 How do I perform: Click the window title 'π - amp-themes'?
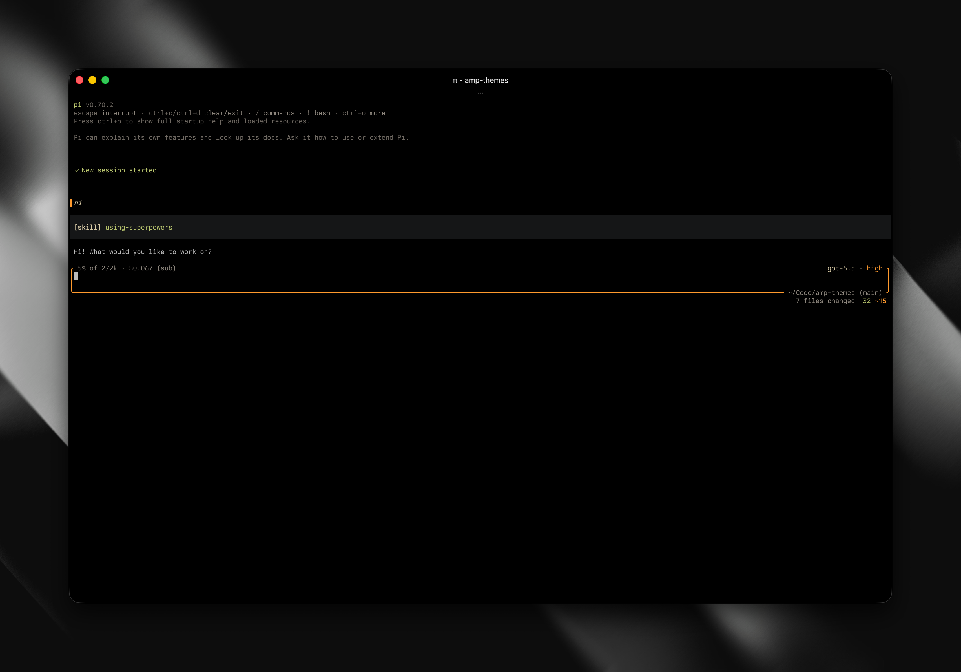[x=480, y=80]
